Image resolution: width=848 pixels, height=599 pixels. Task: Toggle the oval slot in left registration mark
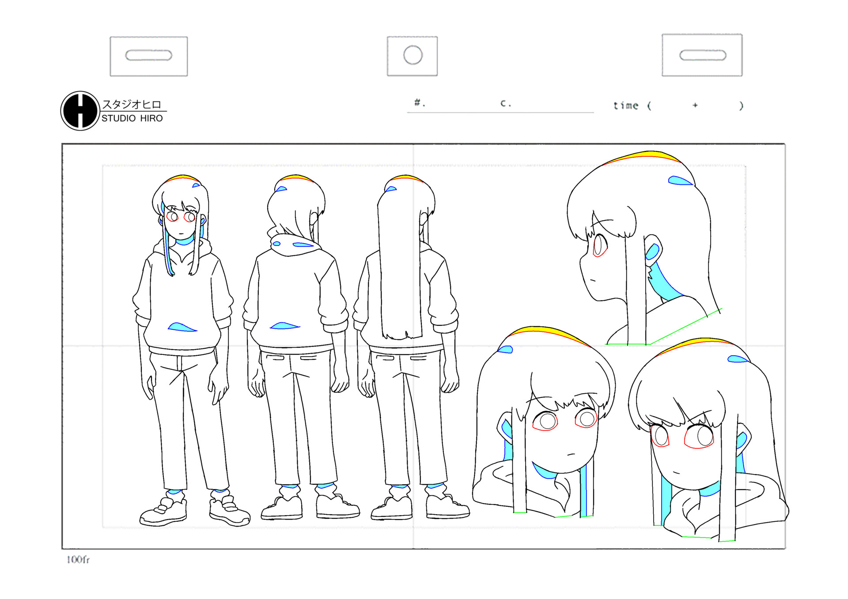tap(148, 55)
